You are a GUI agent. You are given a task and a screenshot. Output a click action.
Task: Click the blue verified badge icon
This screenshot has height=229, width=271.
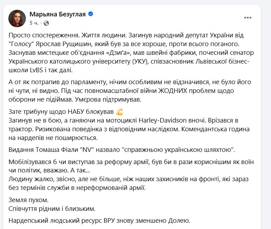pos(90,14)
